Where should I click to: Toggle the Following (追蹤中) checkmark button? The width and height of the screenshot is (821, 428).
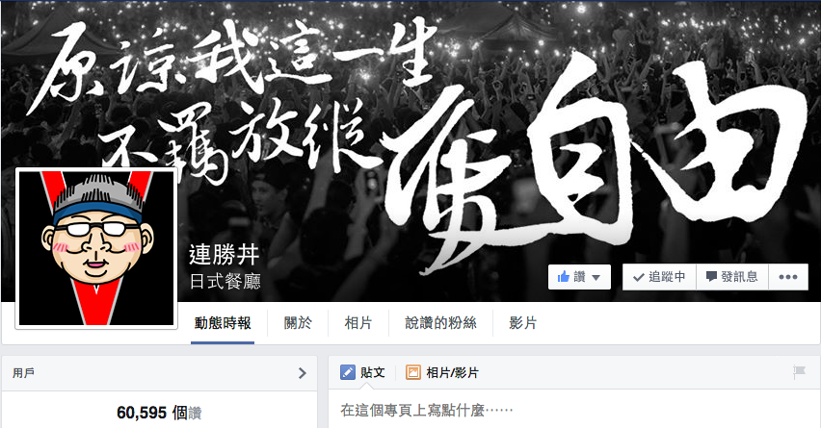[659, 277]
